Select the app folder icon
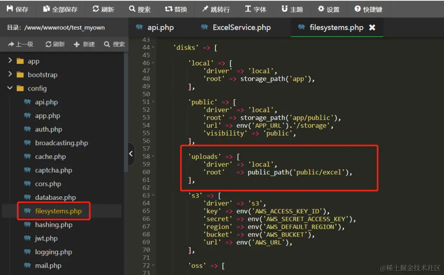The width and height of the screenshot is (444, 275). point(20,61)
